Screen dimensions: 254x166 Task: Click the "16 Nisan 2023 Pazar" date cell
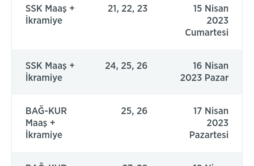click(204, 72)
